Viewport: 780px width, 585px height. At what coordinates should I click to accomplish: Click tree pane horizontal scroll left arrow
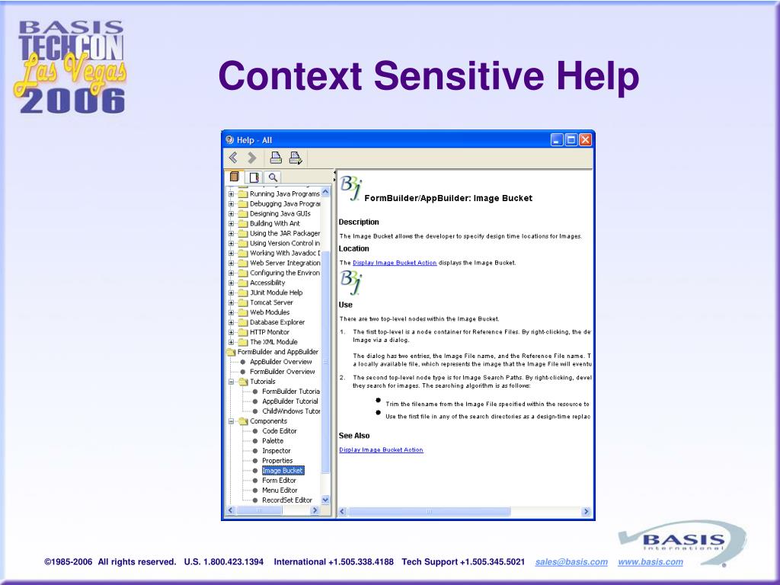tap(230, 510)
